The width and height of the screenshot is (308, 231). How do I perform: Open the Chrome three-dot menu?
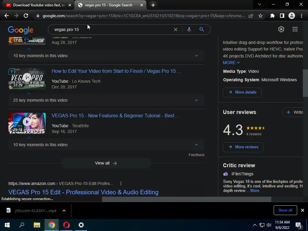tap(301, 16)
